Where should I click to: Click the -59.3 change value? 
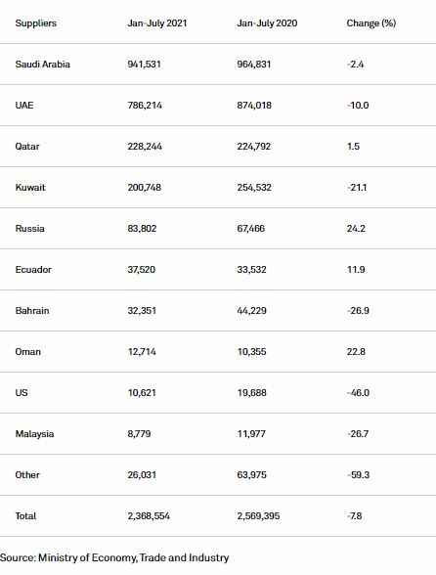tap(358, 475)
